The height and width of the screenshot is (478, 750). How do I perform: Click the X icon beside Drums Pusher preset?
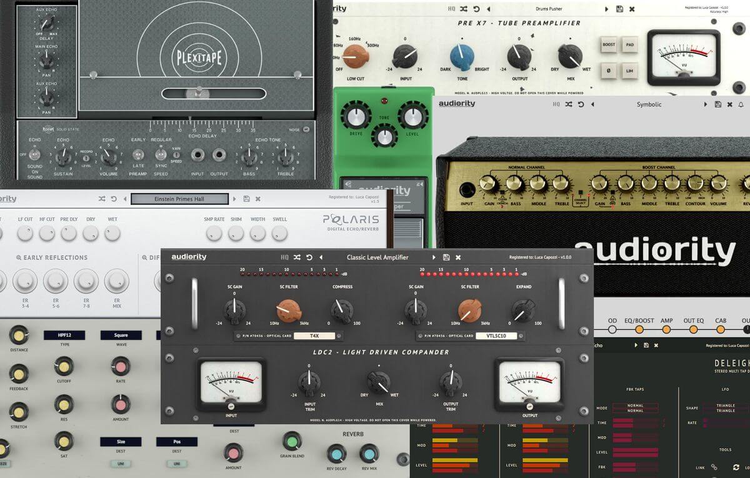(x=632, y=9)
